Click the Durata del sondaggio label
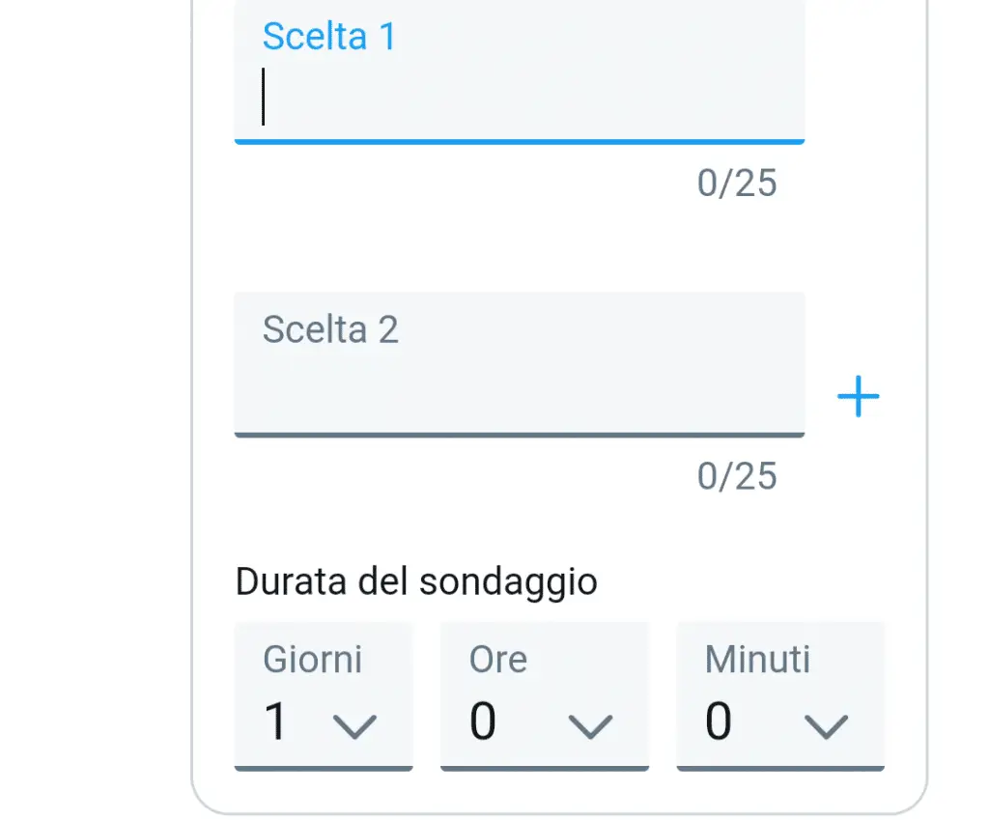 [417, 581]
